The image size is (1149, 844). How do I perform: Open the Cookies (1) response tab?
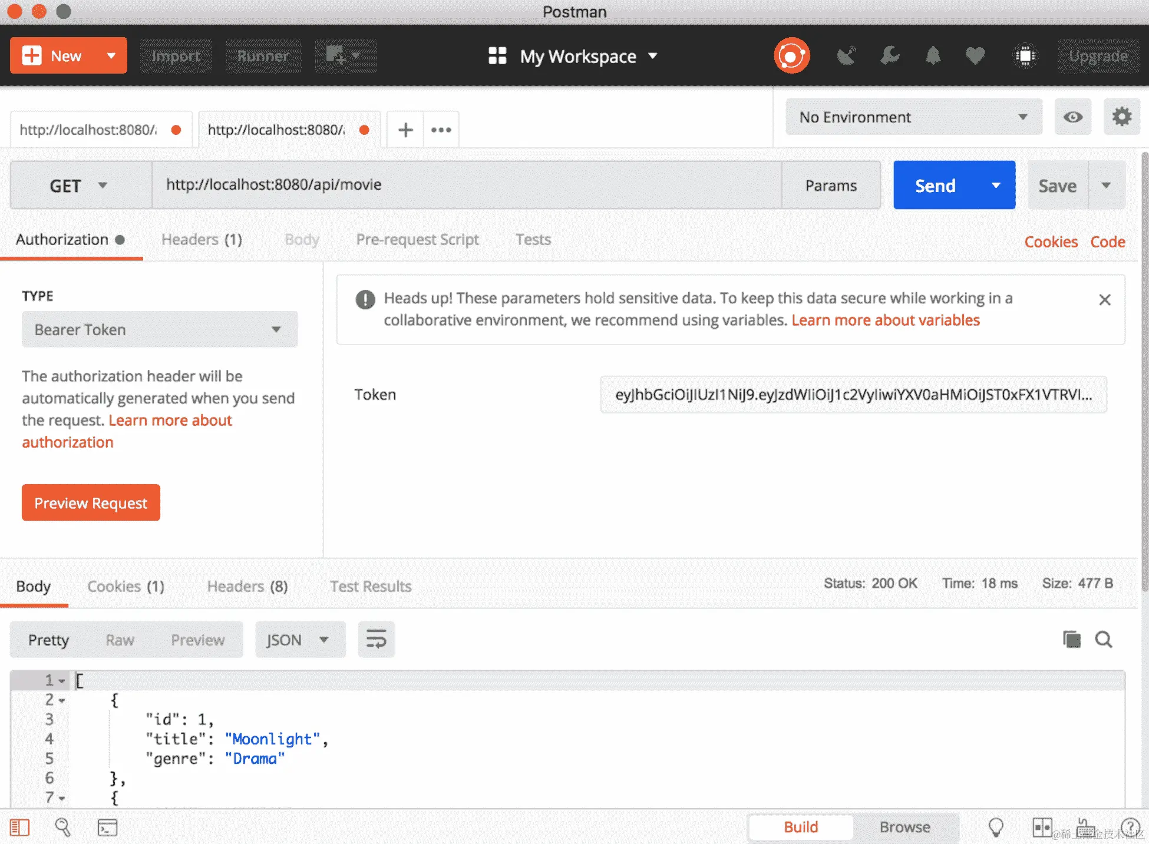pos(126,587)
